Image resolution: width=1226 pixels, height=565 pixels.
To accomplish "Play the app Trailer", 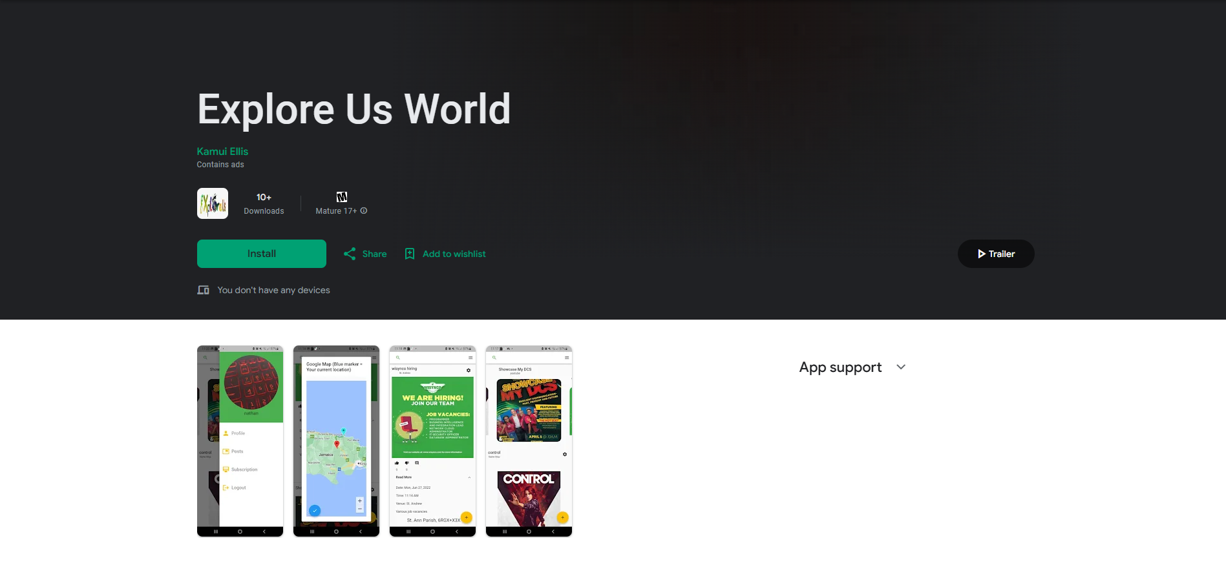I will tap(995, 254).
